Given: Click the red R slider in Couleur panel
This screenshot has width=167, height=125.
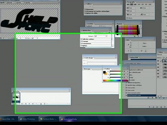Looking at the screenshot, I should tap(116, 72).
